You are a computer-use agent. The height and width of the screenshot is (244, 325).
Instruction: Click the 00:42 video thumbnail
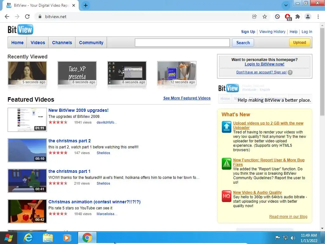(27, 211)
